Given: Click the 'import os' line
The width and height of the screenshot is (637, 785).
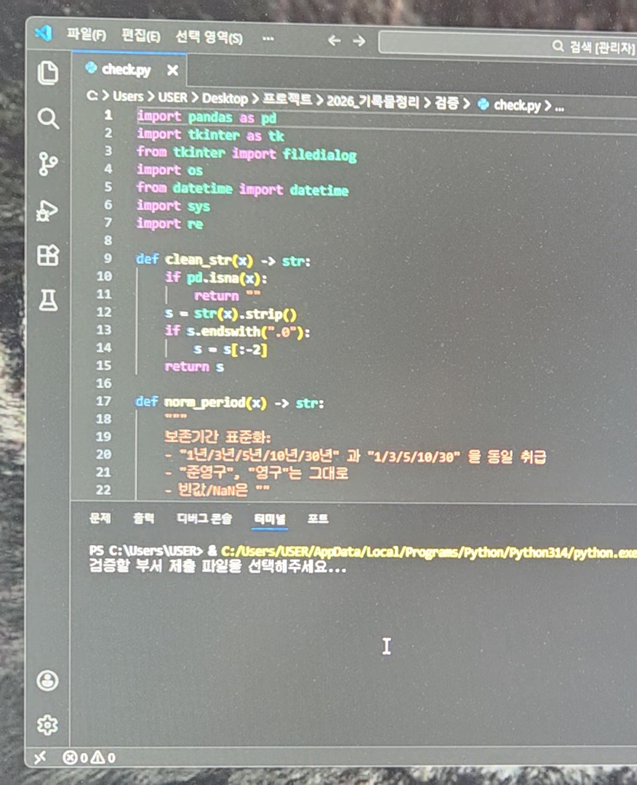Looking at the screenshot, I should point(169,170).
